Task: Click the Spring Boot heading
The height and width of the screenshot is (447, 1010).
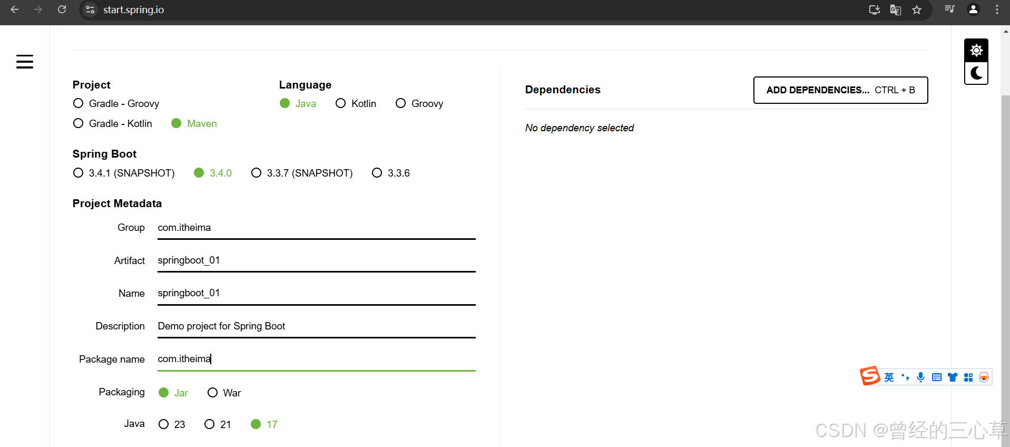Action: click(104, 154)
